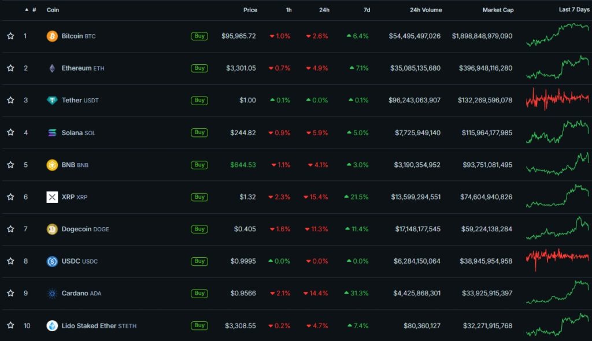
Task: Sort by the 1h change column
Action: [289, 10]
